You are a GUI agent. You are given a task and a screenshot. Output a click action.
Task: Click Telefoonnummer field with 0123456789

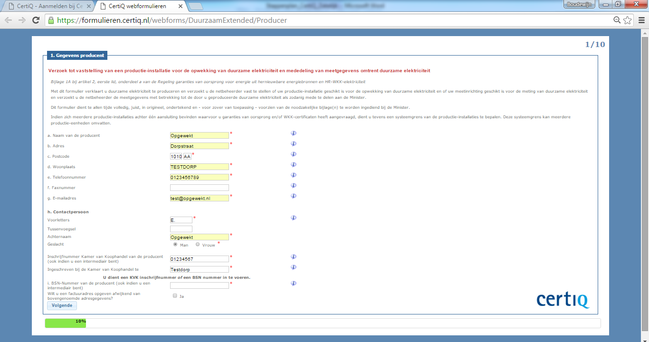click(x=200, y=177)
